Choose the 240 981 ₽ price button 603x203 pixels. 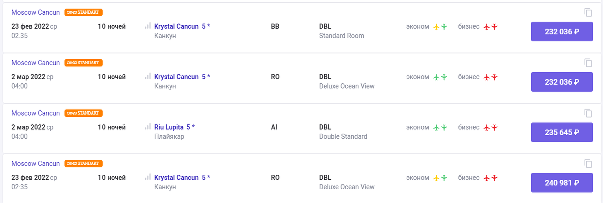562,183
